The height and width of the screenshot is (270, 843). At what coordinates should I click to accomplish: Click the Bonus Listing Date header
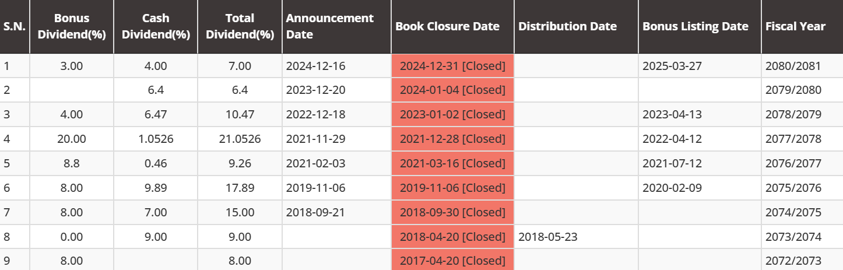696,26
